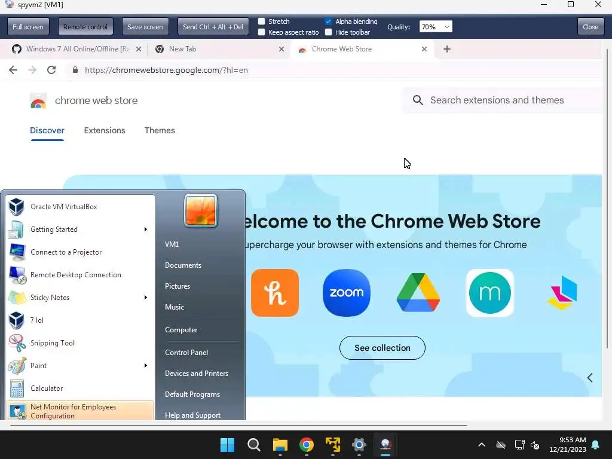The width and height of the screenshot is (612, 459).
Task: Open File Explorer from the taskbar
Action: 280,445
